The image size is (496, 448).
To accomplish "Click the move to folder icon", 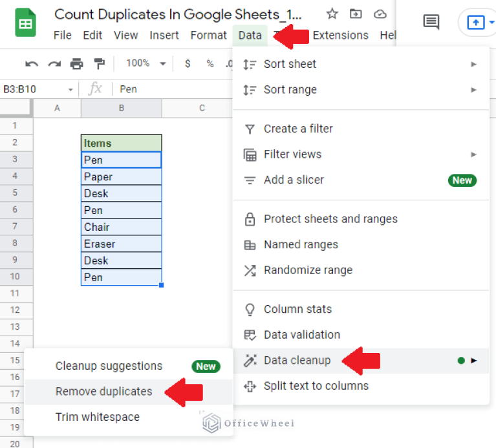I will [356, 14].
